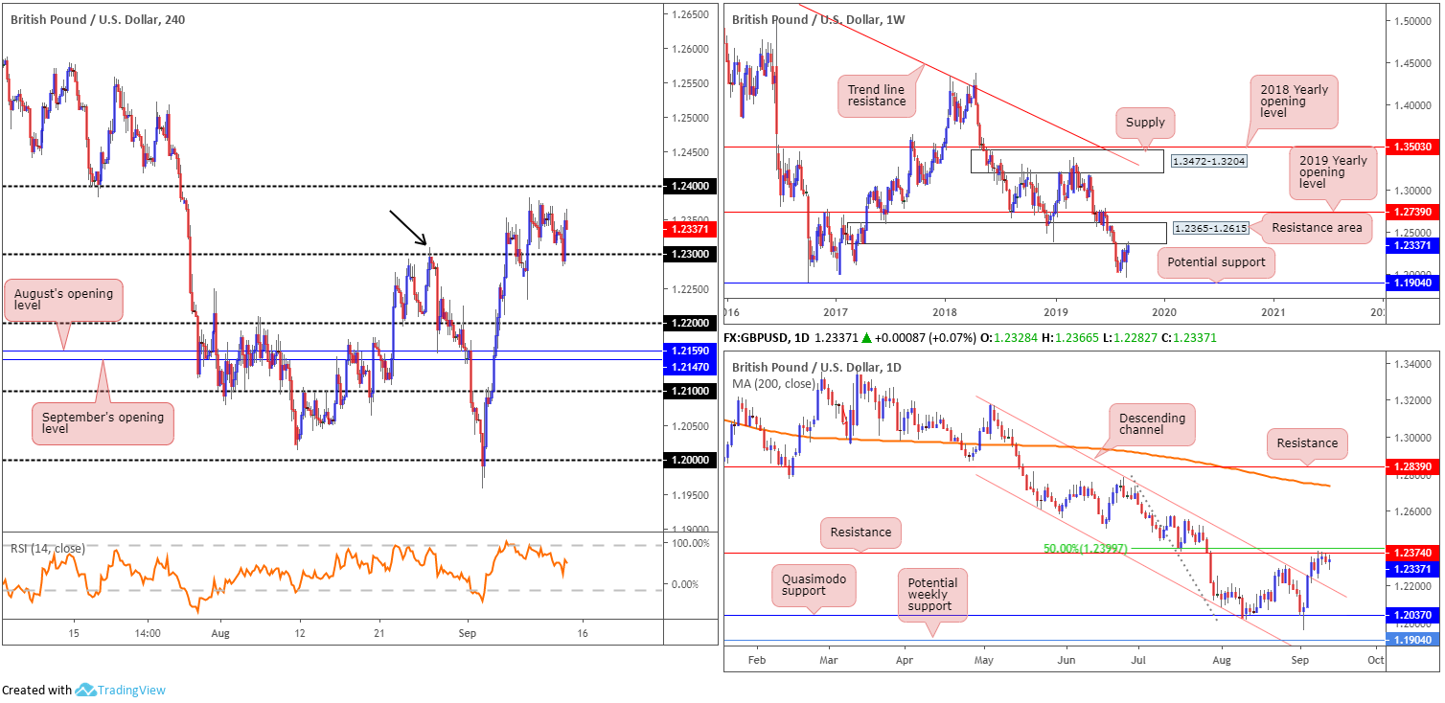Click the 100.00% RSI scale label

pos(689,543)
